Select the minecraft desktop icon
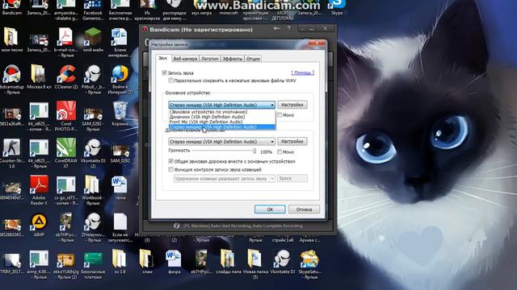The width and height of the screenshot is (517, 290). 229,8
